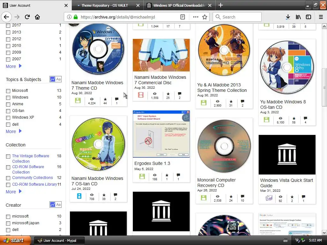This screenshot has width=327, height=245.
Task: Click the page scrollbar down arrow
Action: [x=324, y=233]
